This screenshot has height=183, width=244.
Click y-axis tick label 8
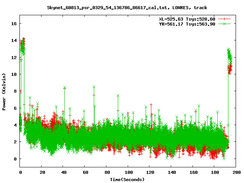coord(15,91)
